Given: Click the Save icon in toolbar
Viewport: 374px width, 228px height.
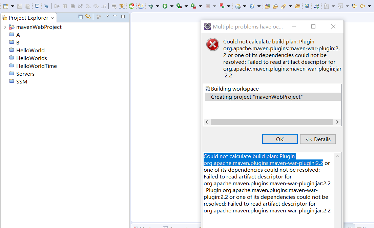Looking at the screenshot, I should coord(20,6).
